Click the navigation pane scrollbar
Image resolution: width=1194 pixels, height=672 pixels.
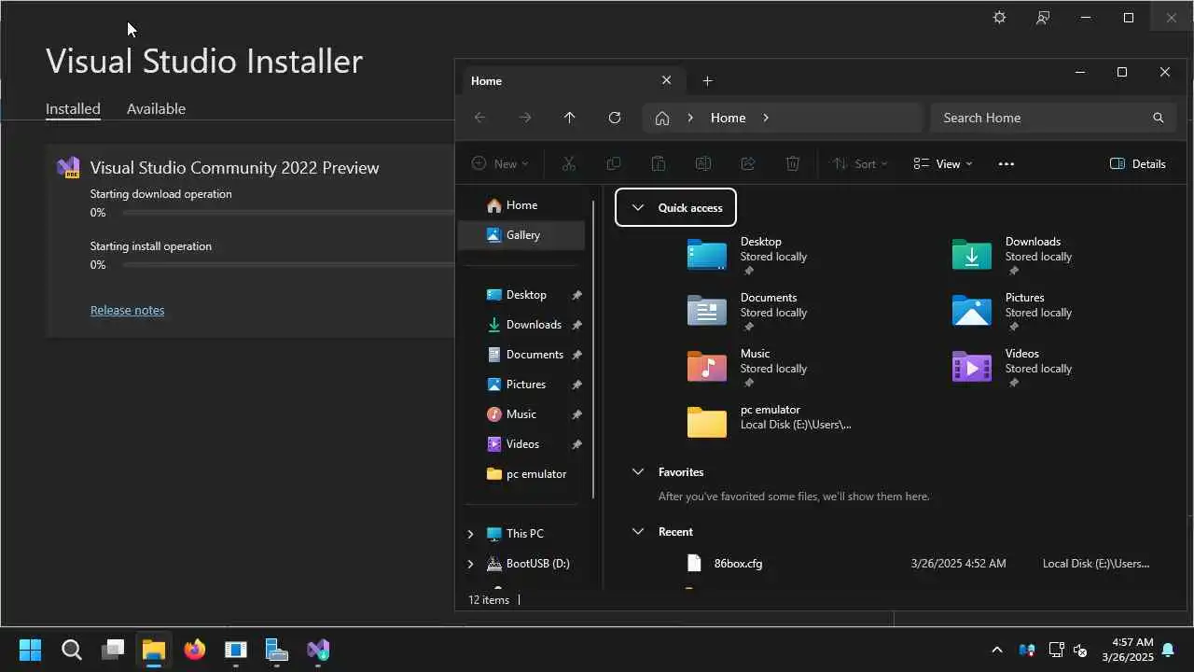(x=593, y=349)
